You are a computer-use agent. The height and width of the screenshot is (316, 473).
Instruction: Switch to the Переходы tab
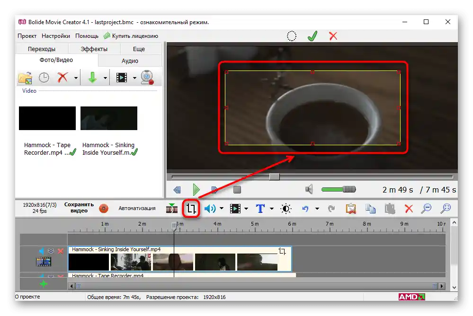42,49
